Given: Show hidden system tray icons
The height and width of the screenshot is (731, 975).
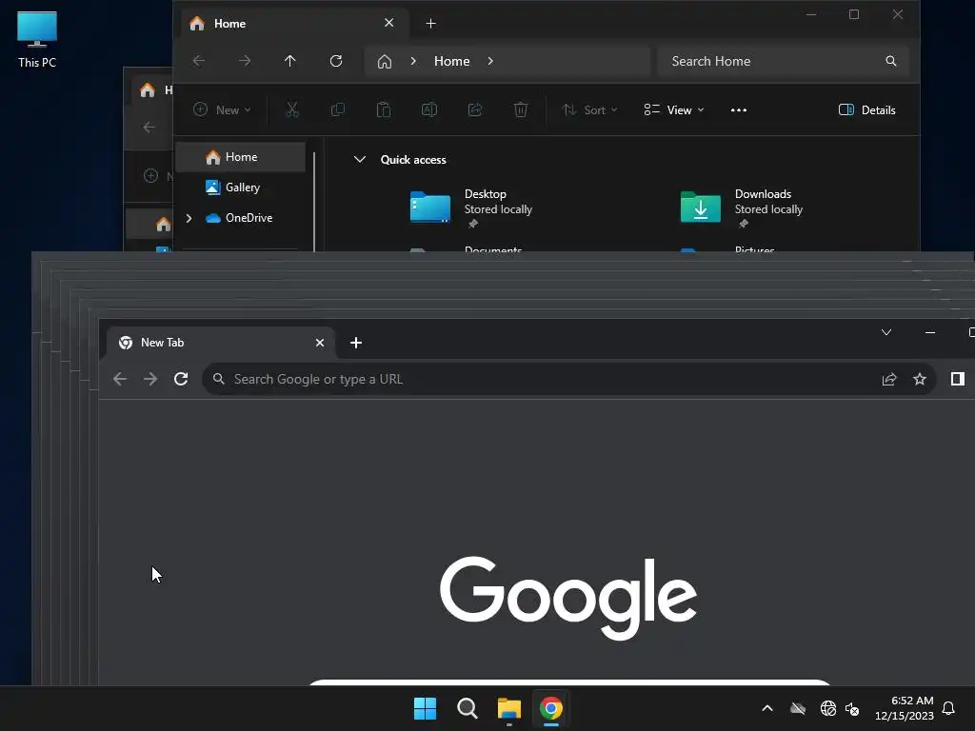Looking at the screenshot, I should click(767, 708).
